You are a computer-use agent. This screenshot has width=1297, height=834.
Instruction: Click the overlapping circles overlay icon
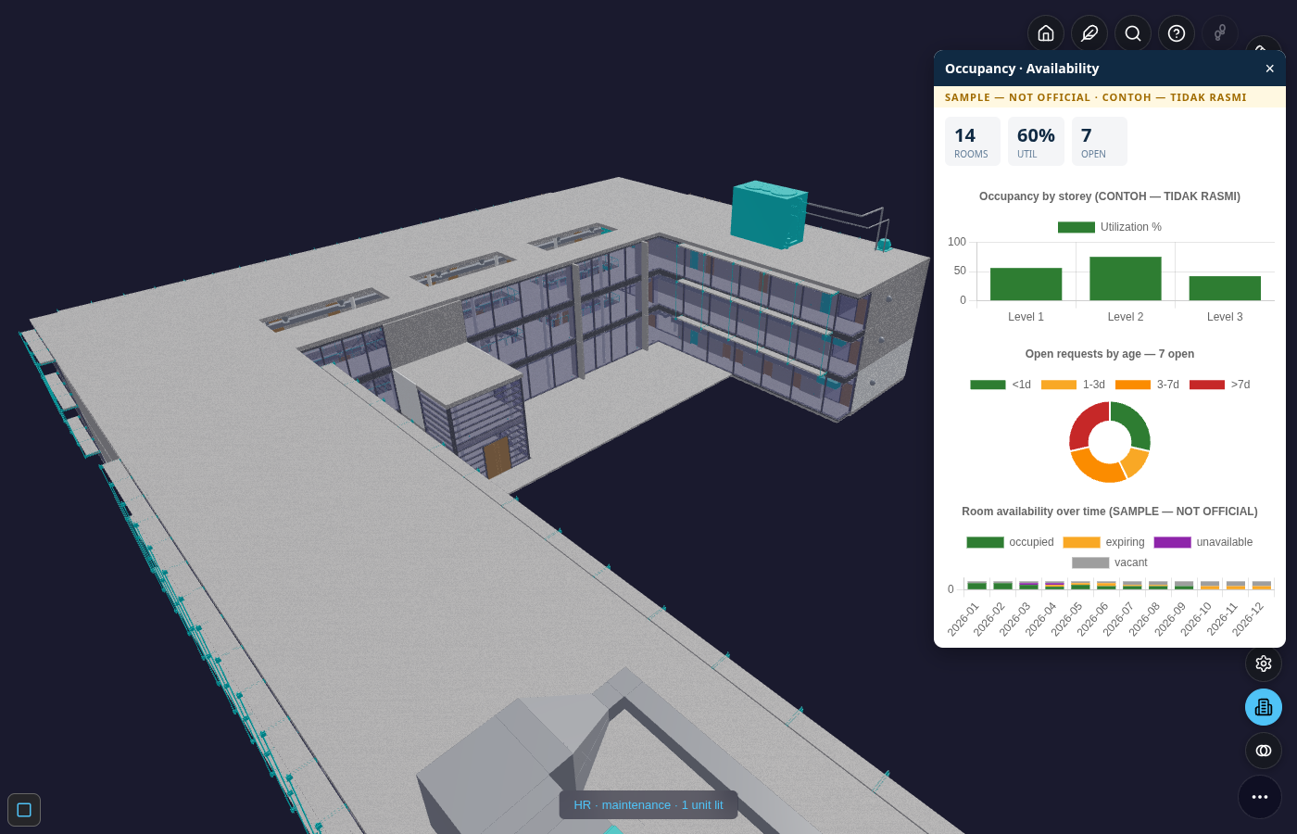1264,751
